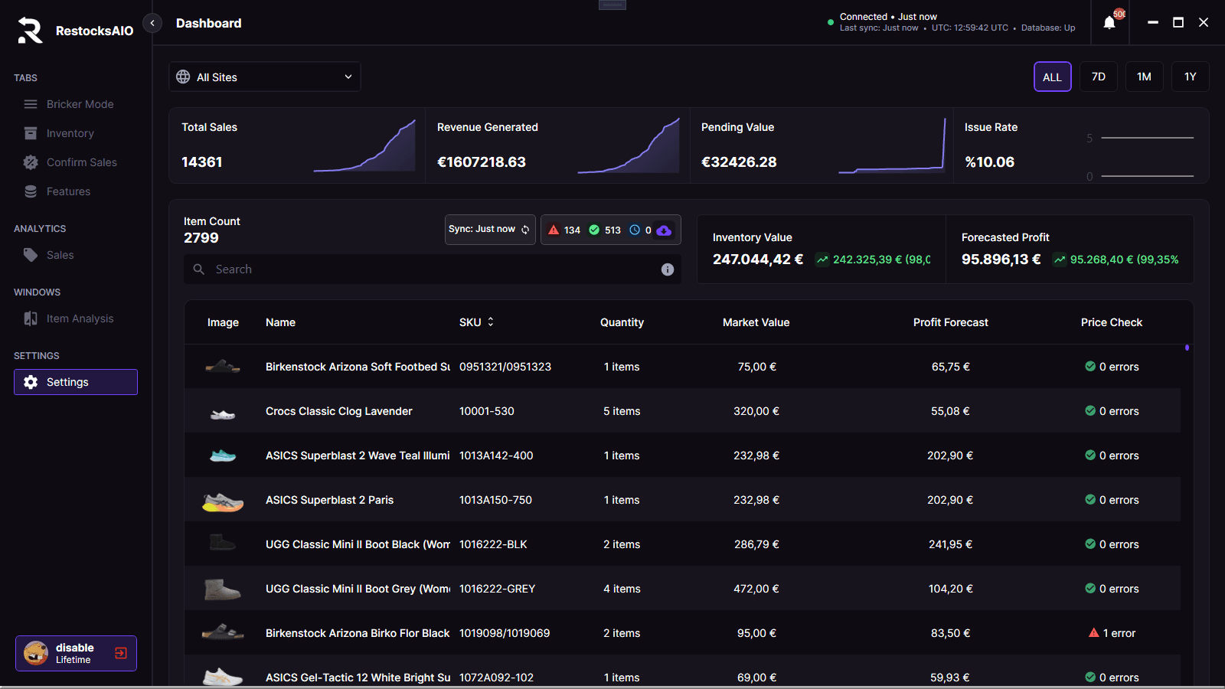
Task: Select the 1Y time range
Action: pyautogui.click(x=1191, y=77)
